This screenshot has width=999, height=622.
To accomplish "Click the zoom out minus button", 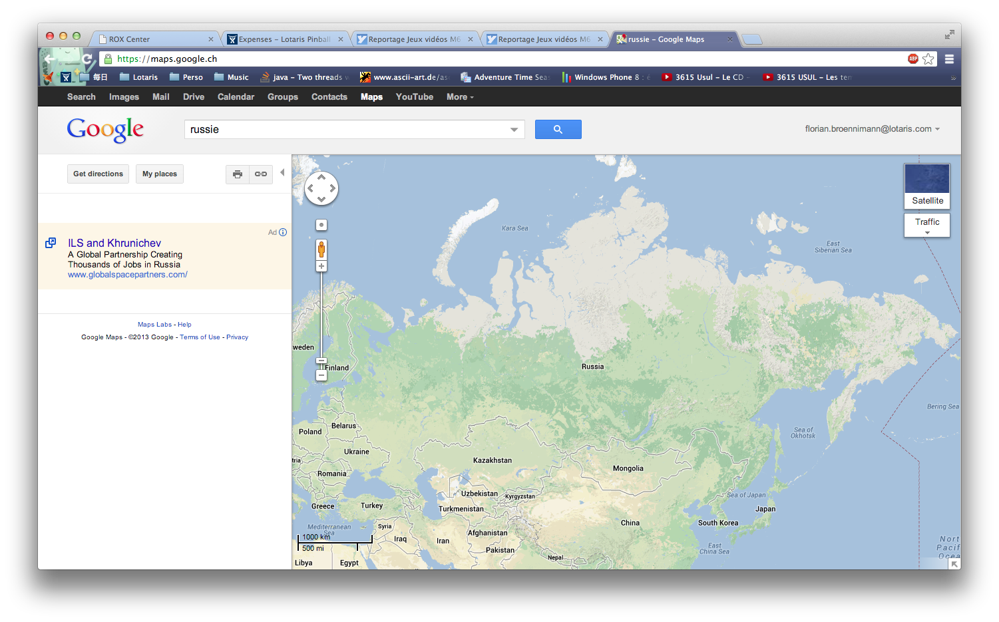I will point(321,375).
